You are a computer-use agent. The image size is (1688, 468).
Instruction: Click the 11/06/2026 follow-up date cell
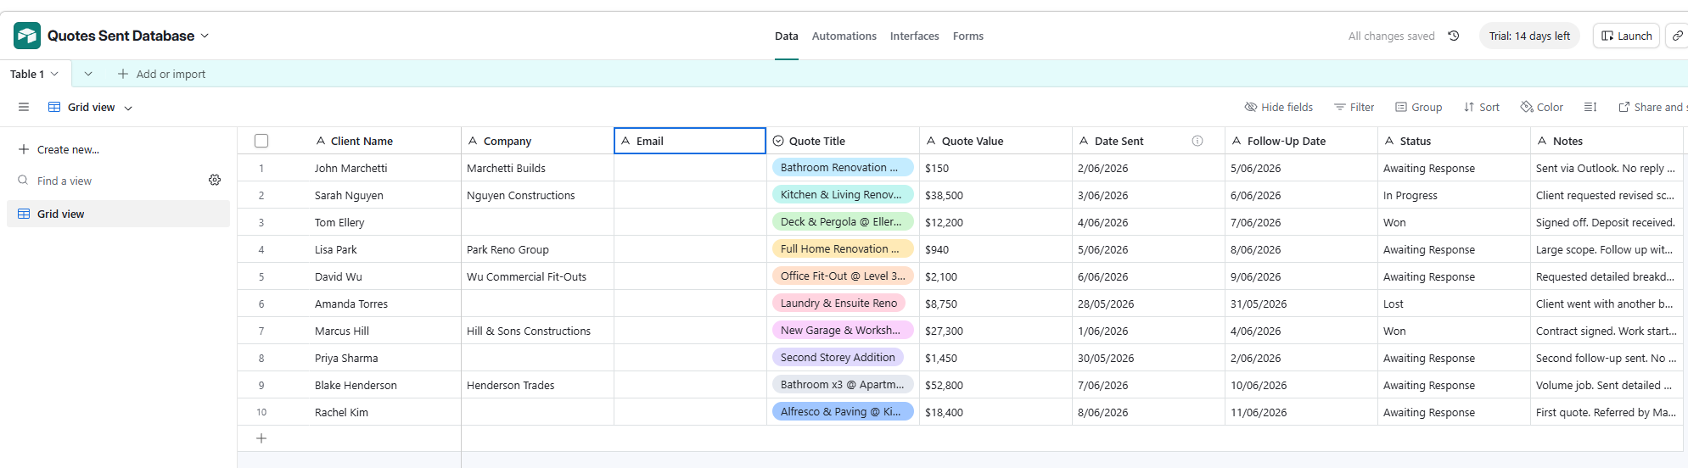(1301, 412)
